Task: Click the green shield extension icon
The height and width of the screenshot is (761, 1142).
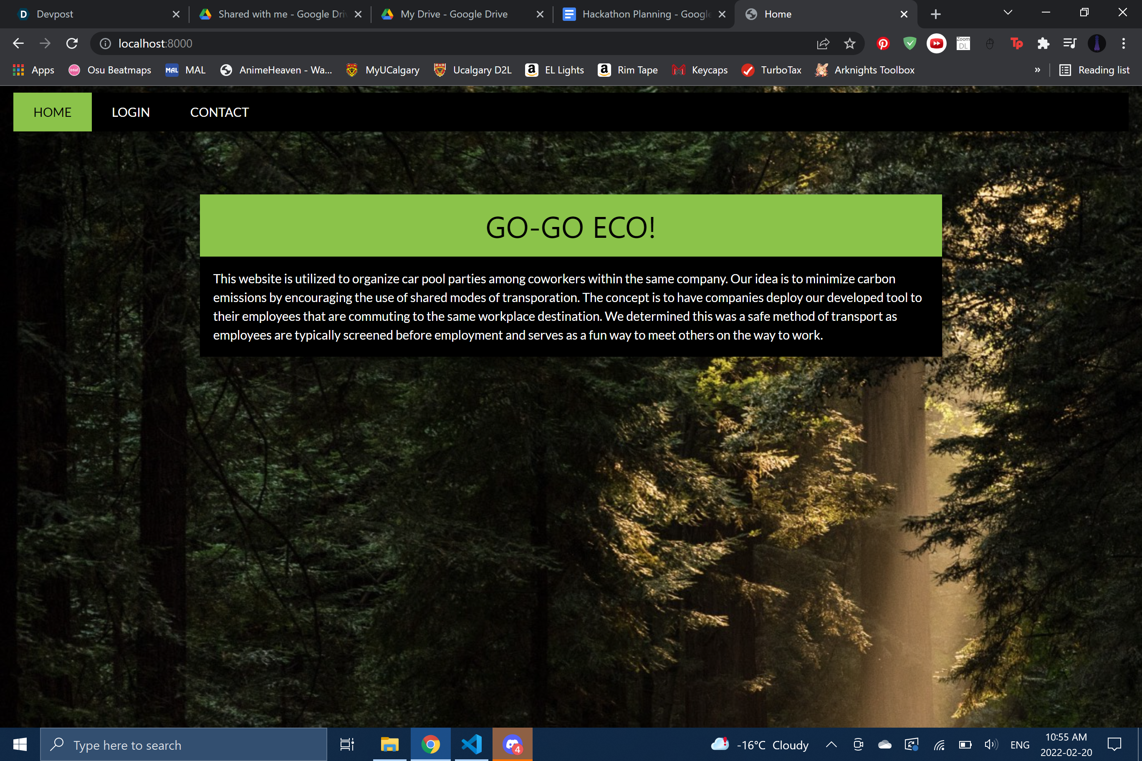Action: pos(910,44)
